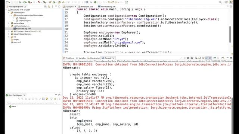Screen dimensions: 239x134
Task: Click the external tools run icon
Action: [x=29, y=2]
